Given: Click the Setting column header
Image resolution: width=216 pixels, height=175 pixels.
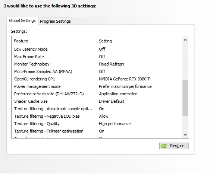Looking at the screenshot, I should tap(140, 41).
